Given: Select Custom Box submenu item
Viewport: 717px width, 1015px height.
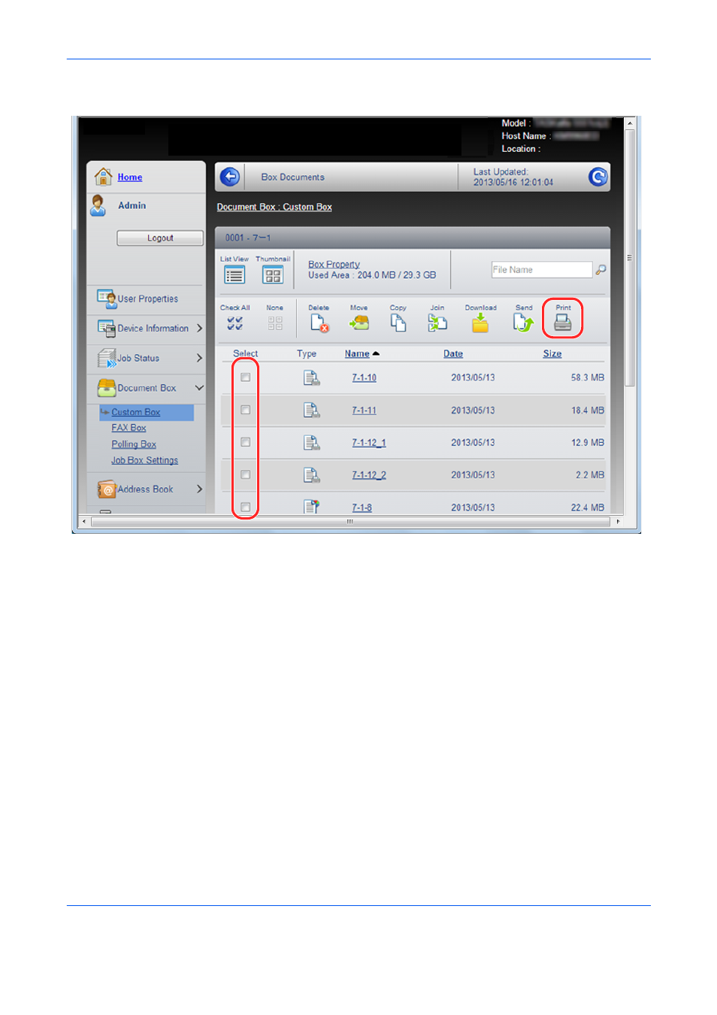Looking at the screenshot, I should click(x=136, y=412).
